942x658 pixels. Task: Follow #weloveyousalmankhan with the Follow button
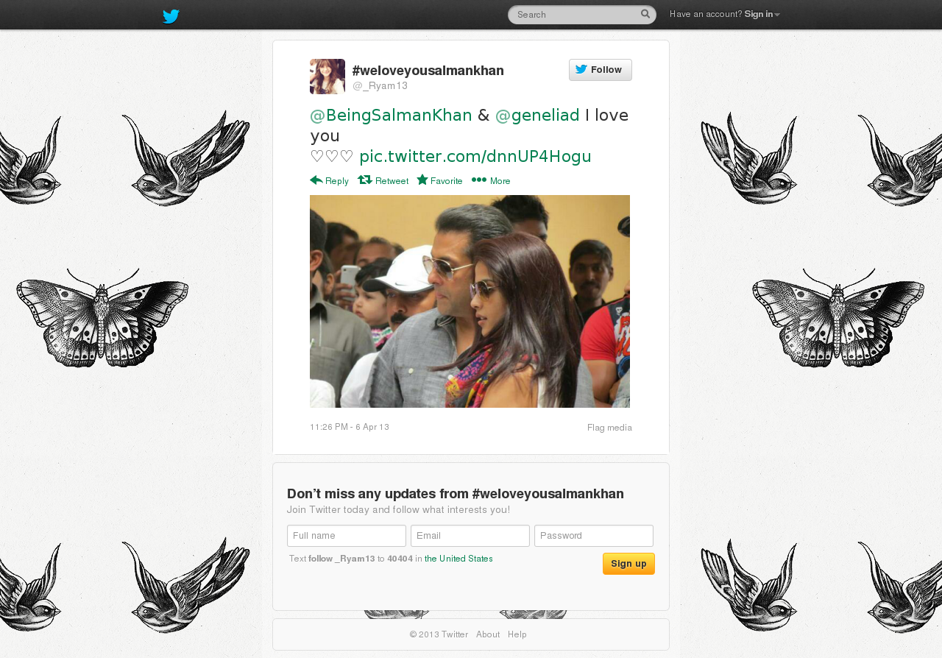[x=601, y=70]
